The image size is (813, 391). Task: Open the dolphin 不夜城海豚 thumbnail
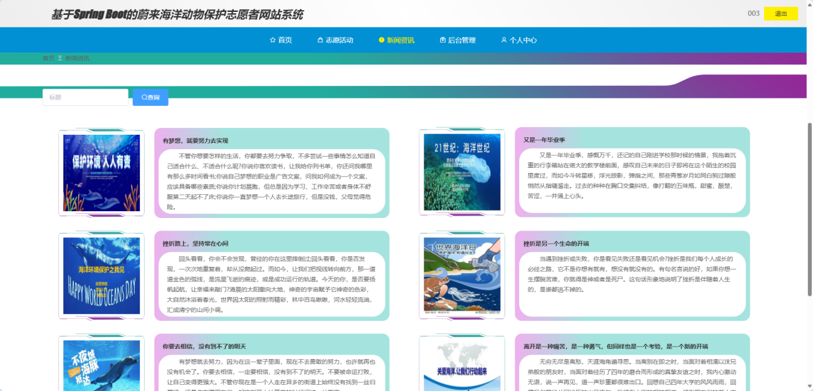[x=102, y=365]
